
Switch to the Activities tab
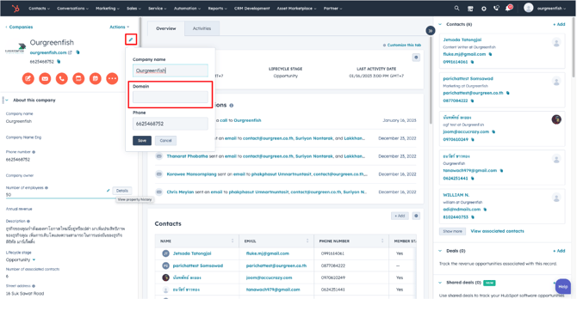[202, 28]
